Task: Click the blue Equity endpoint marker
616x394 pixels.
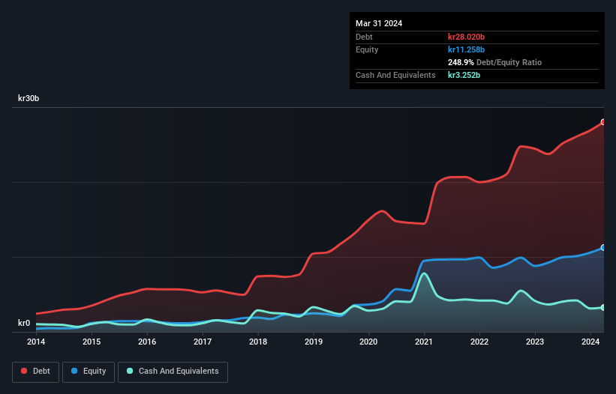Action: pos(603,248)
